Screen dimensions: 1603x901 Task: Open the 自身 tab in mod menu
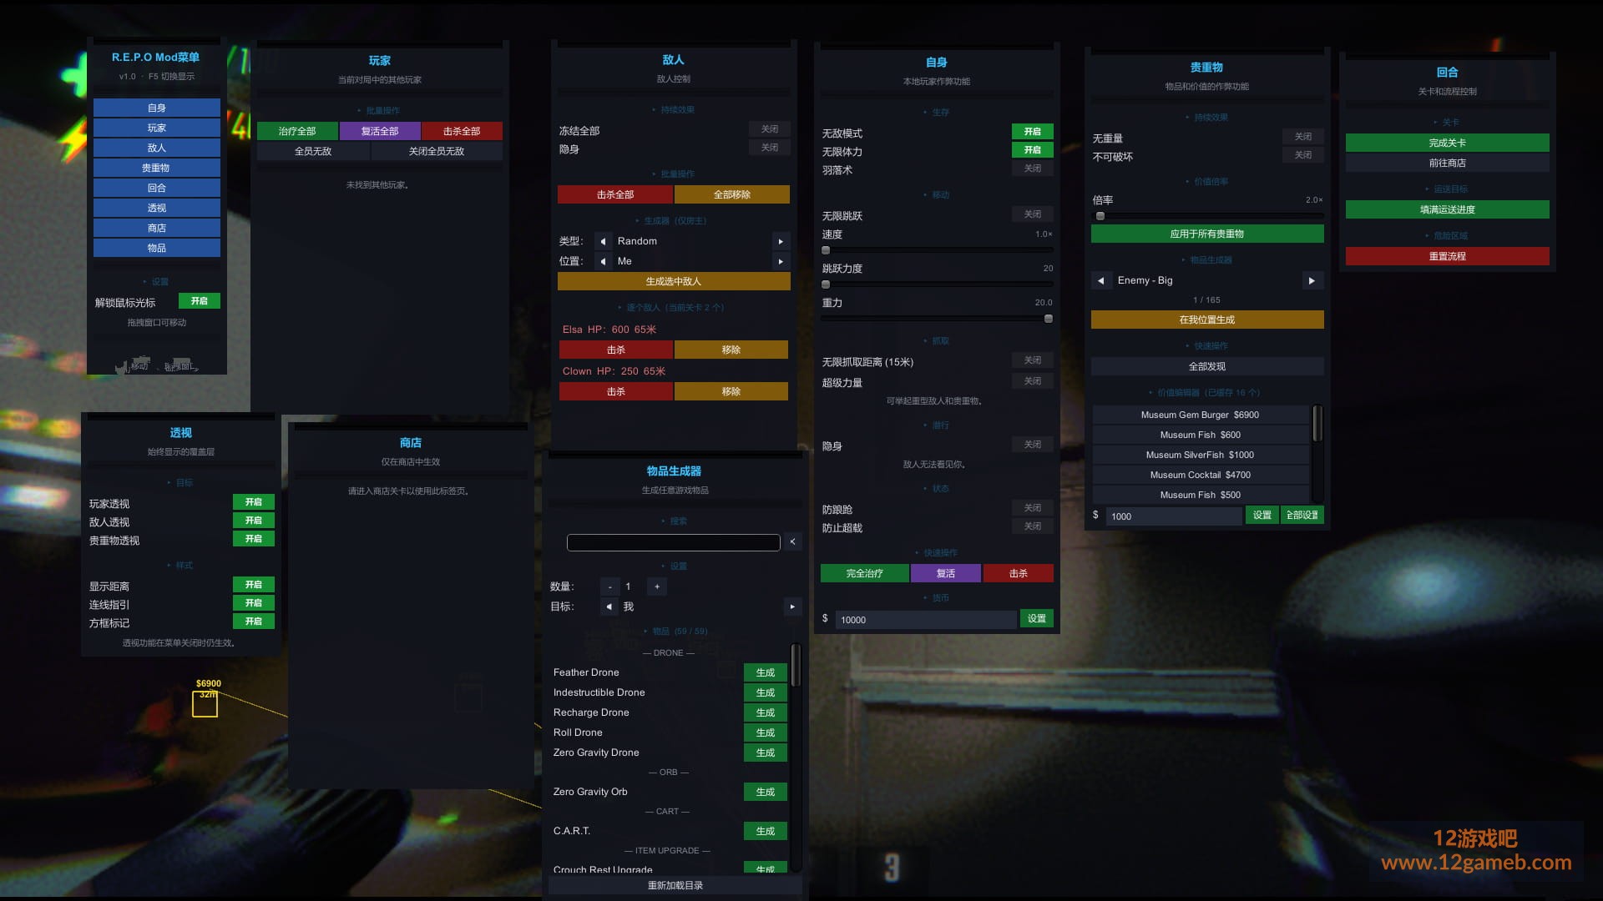pyautogui.click(x=157, y=108)
